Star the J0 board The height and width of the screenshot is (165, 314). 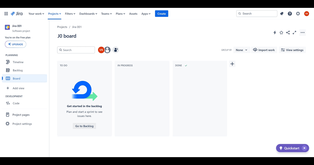point(281,32)
